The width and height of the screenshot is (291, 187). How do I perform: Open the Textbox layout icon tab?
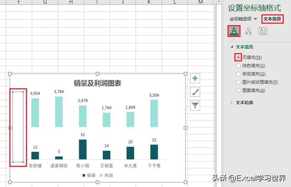[263, 31]
